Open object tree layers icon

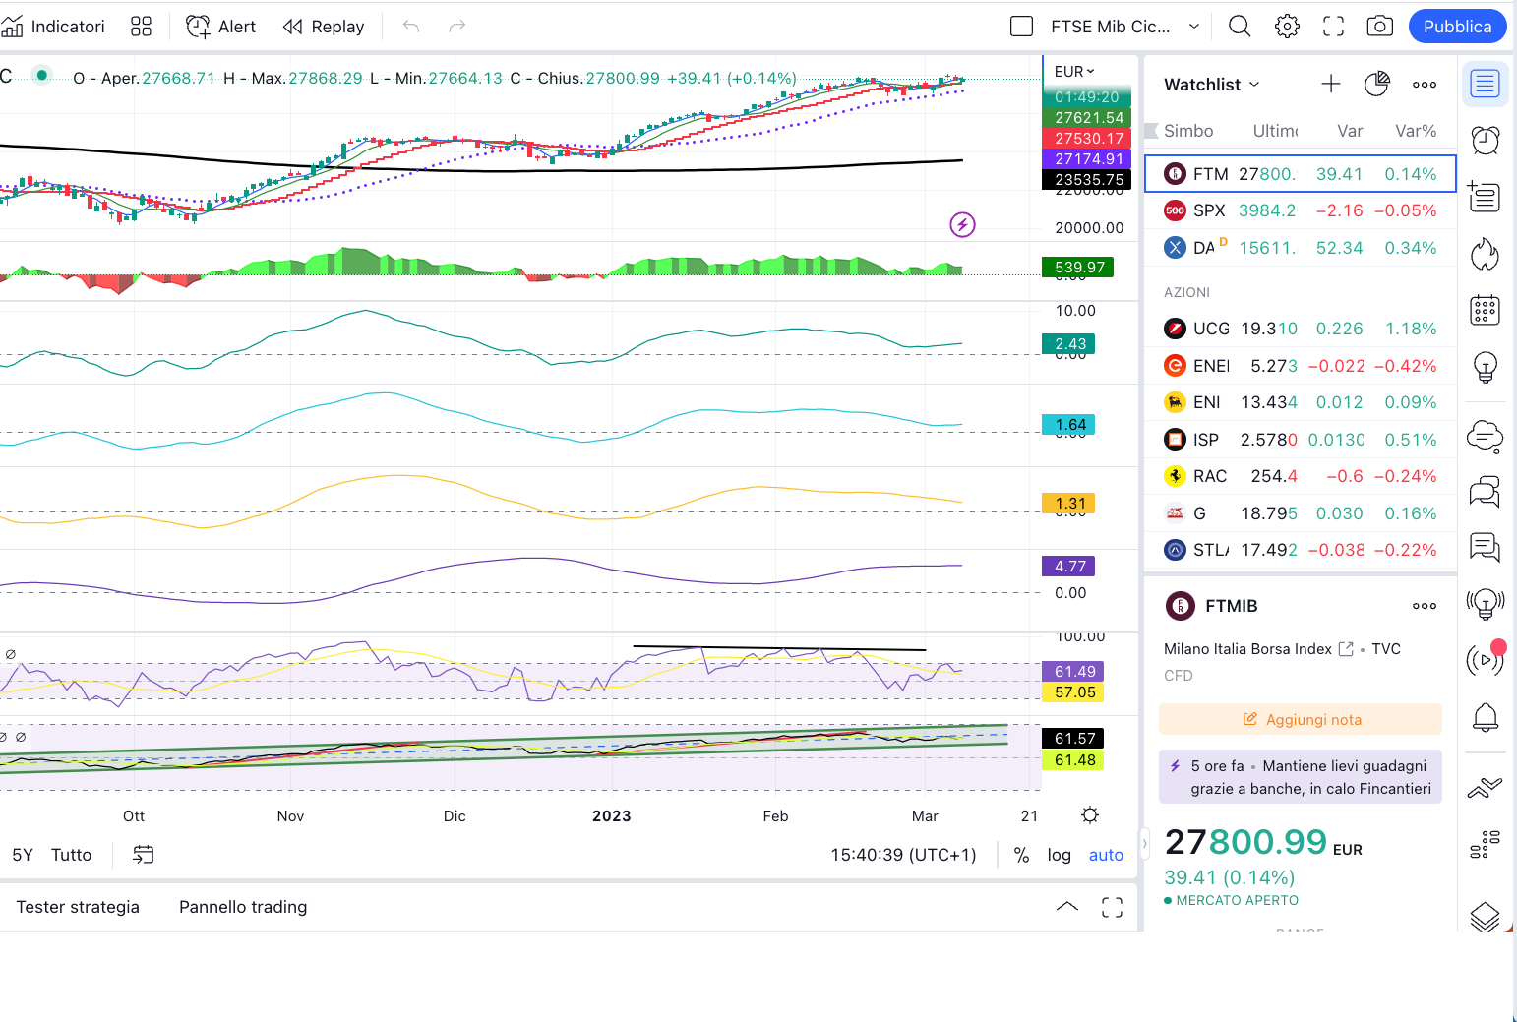pos(1485,916)
